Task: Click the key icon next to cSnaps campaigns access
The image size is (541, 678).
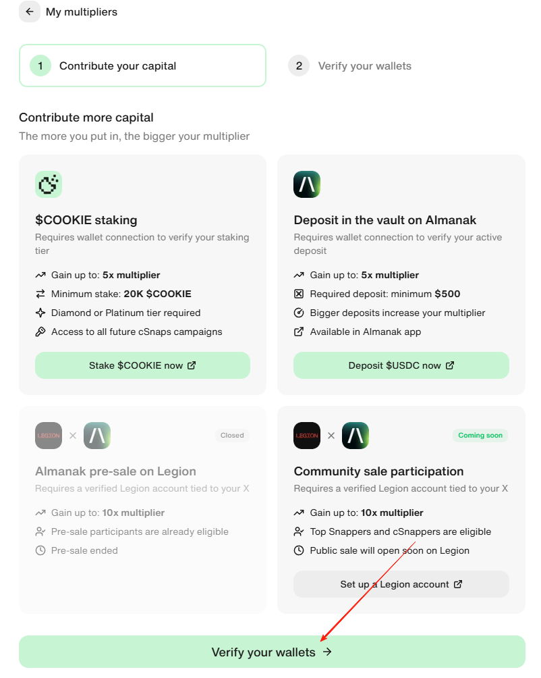Action: click(x=40, y=332)
